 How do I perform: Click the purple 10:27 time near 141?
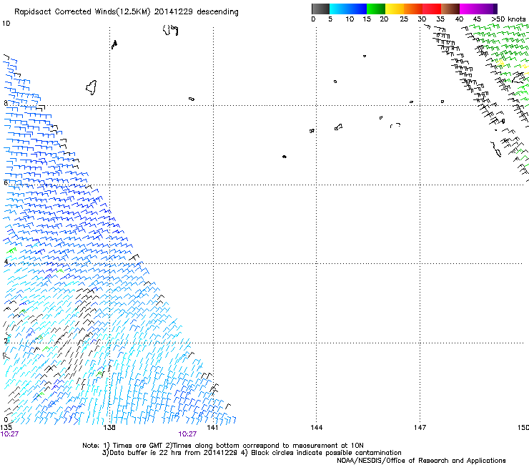[187, 434]
